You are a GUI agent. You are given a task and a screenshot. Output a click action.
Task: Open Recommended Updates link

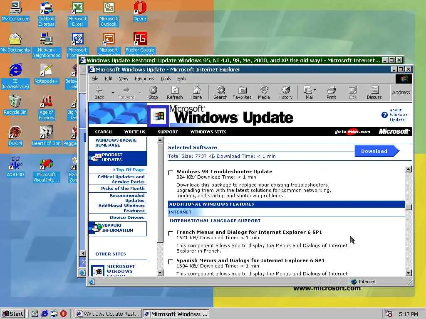click(127, 198)
